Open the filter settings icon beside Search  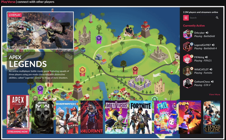coord(186,18)
